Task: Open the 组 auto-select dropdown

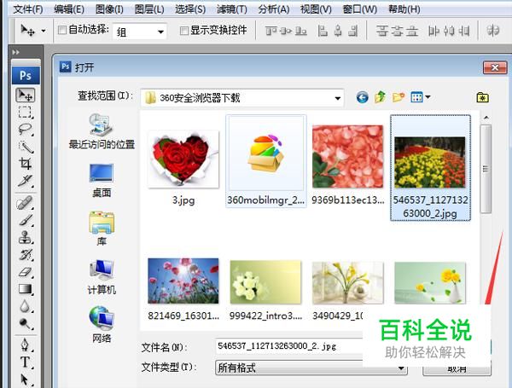Action: [x=139, y=32]
